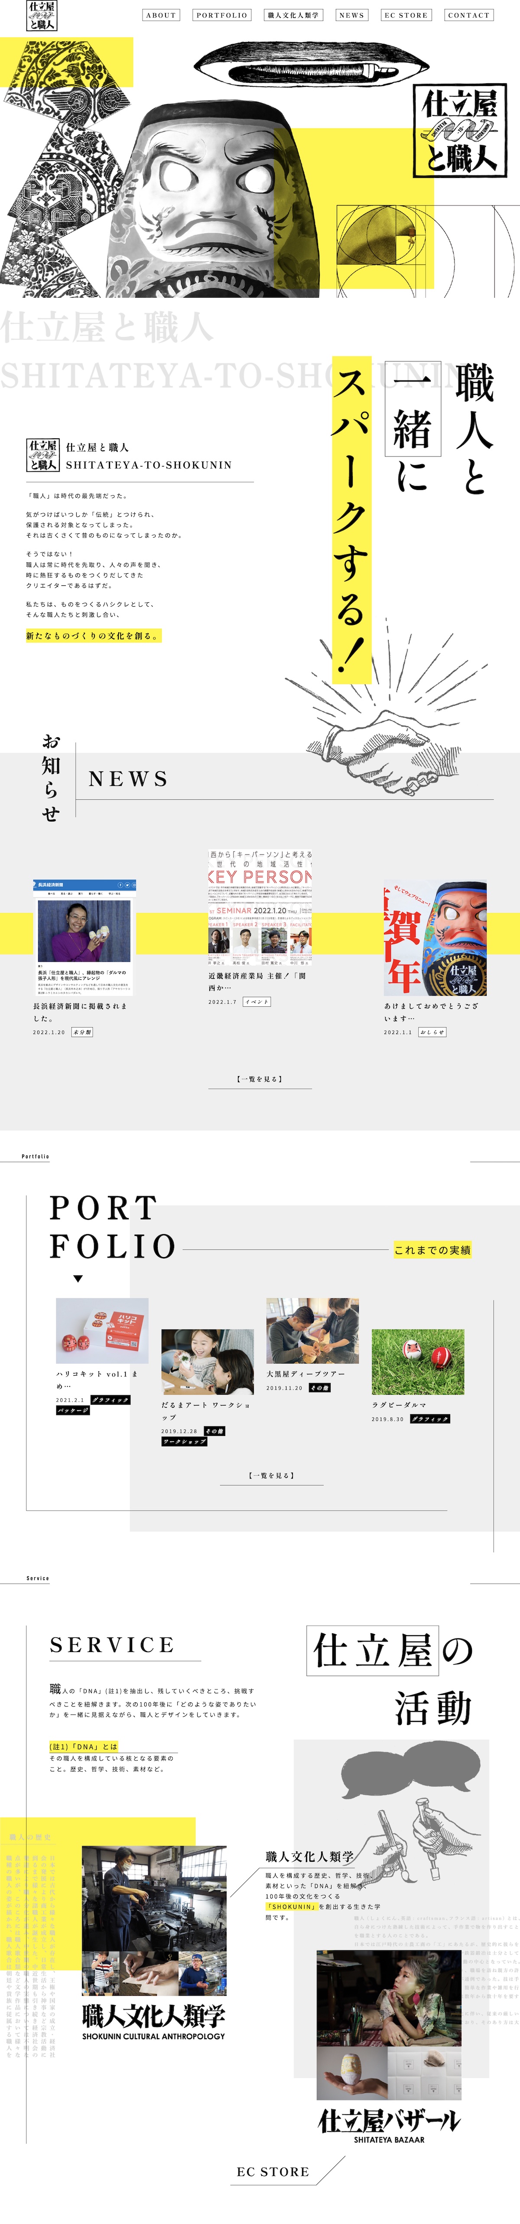Go to 職人文化人類学 in navigation

pos(293,16)
